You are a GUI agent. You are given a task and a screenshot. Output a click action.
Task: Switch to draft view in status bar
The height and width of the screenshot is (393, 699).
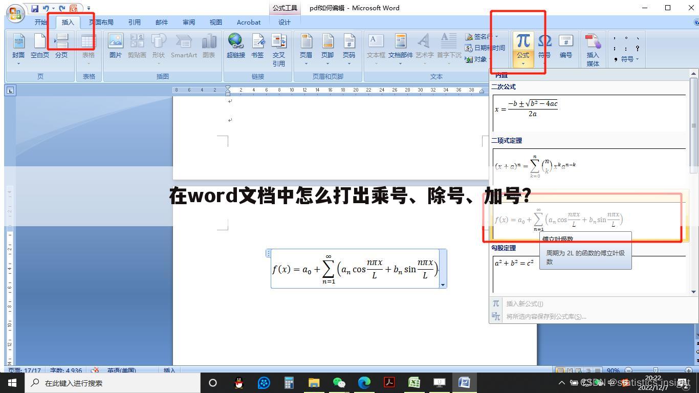click(597, 370)
